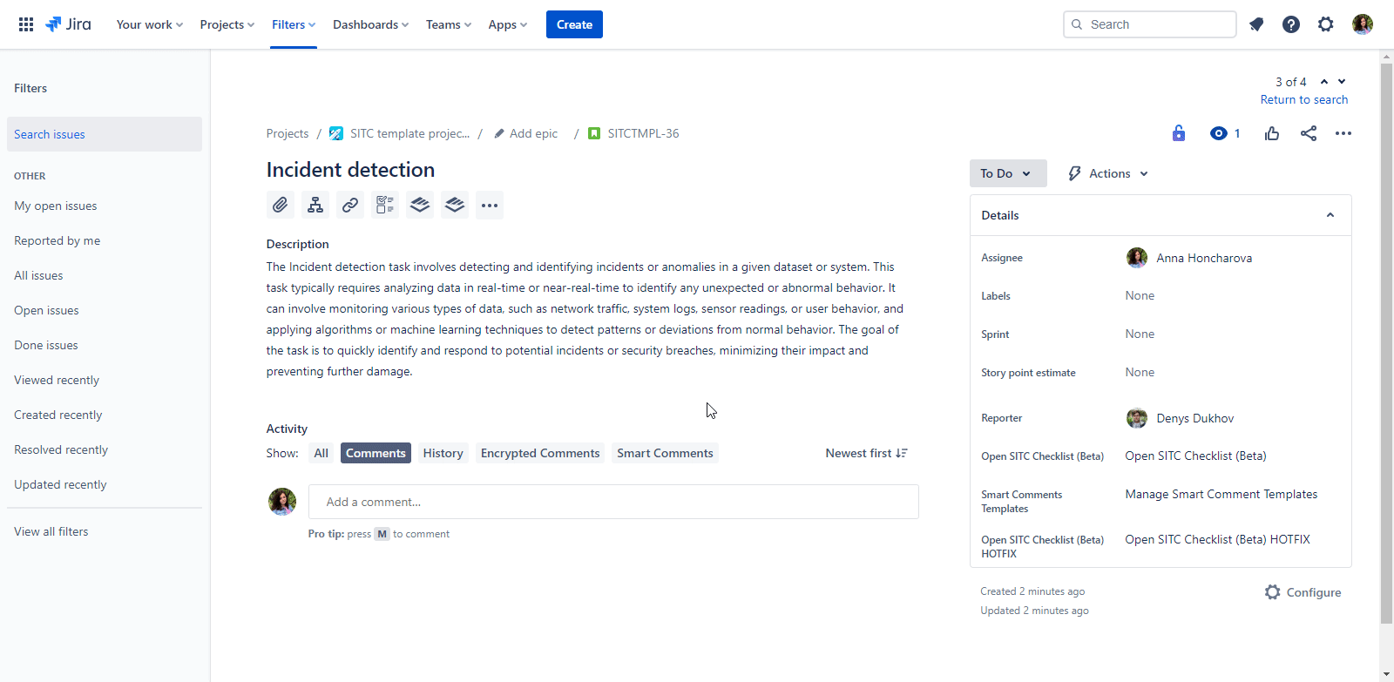Click the blue Create button
This screenshot has height=682, width=1394.
[574, 24]
